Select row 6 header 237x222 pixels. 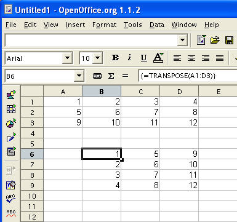point(32,154)
